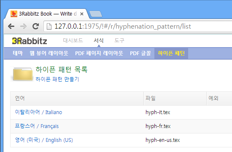232x152 pixels.
Task: Click the browser forward arrow
Action: pos(23,27)
